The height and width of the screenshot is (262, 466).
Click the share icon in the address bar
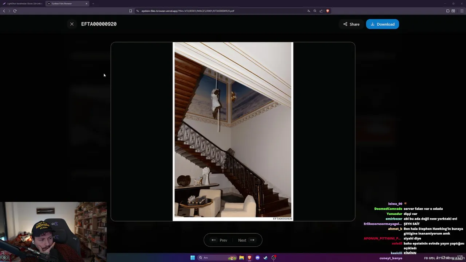[x=321, y=11]
